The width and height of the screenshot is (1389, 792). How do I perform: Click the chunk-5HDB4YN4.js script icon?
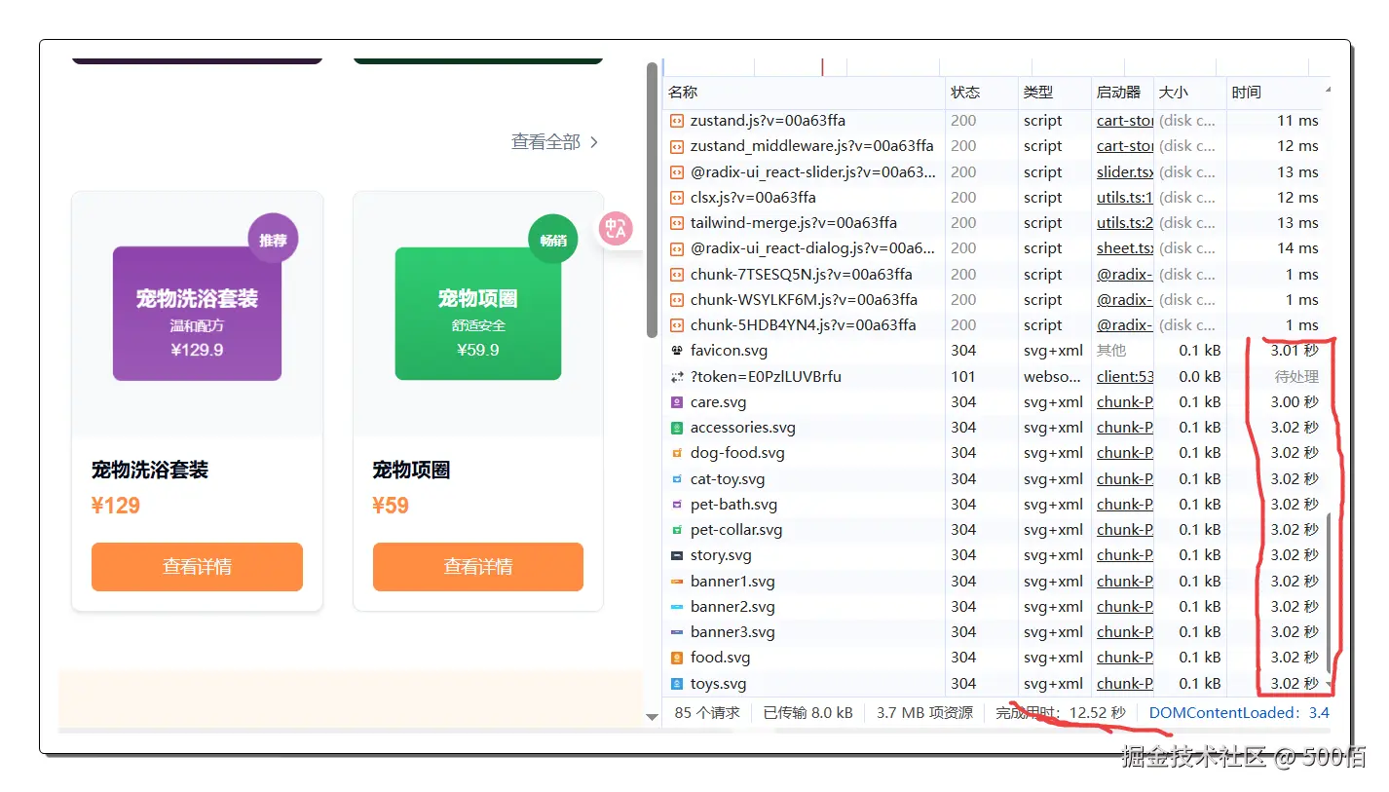677,325
